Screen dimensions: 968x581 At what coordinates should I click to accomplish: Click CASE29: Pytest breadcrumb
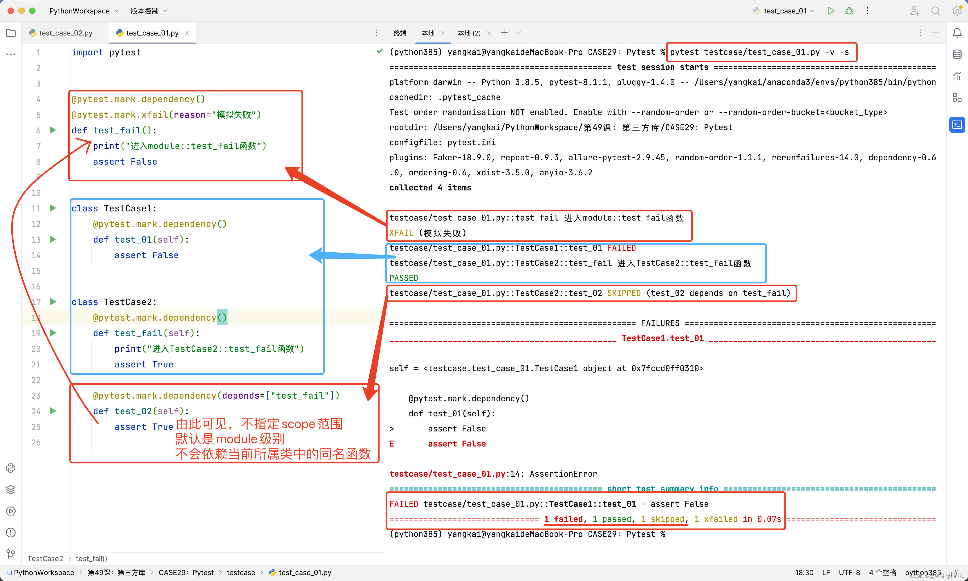[186, 572]
